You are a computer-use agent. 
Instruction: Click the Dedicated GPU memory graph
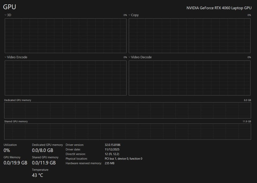coord(127,110)
